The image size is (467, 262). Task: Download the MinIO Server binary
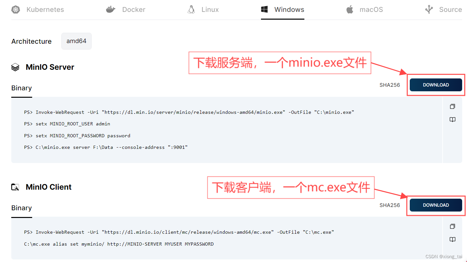[436, 85]
